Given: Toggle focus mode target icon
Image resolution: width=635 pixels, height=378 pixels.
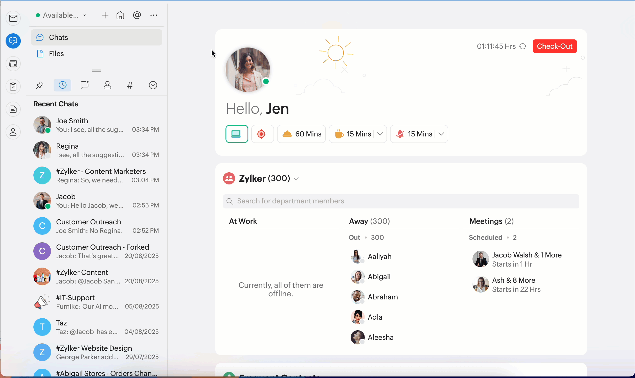Looking at the screenshot, I should (x=262, y=134).
